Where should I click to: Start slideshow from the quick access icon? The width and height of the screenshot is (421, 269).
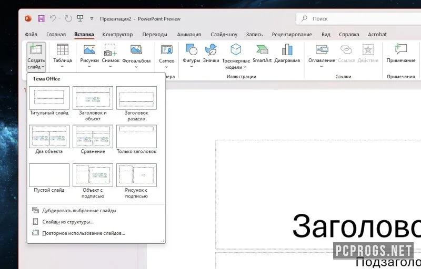80,18
